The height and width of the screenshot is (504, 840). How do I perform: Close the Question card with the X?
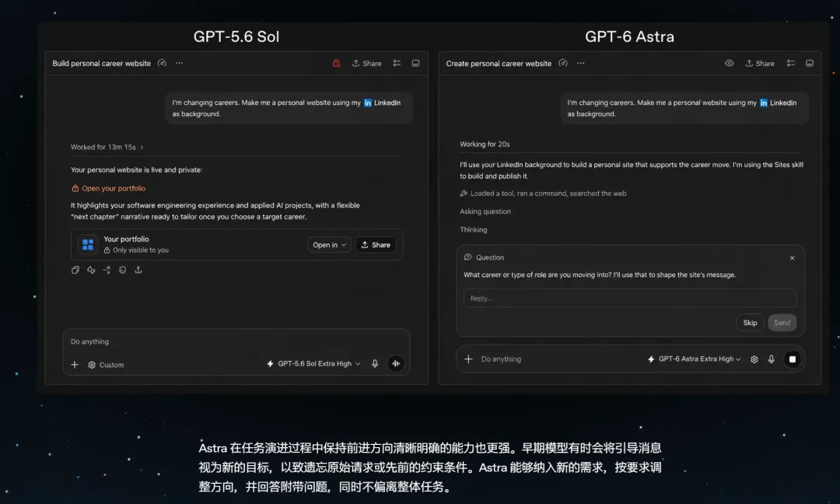(x=792, y=258)
